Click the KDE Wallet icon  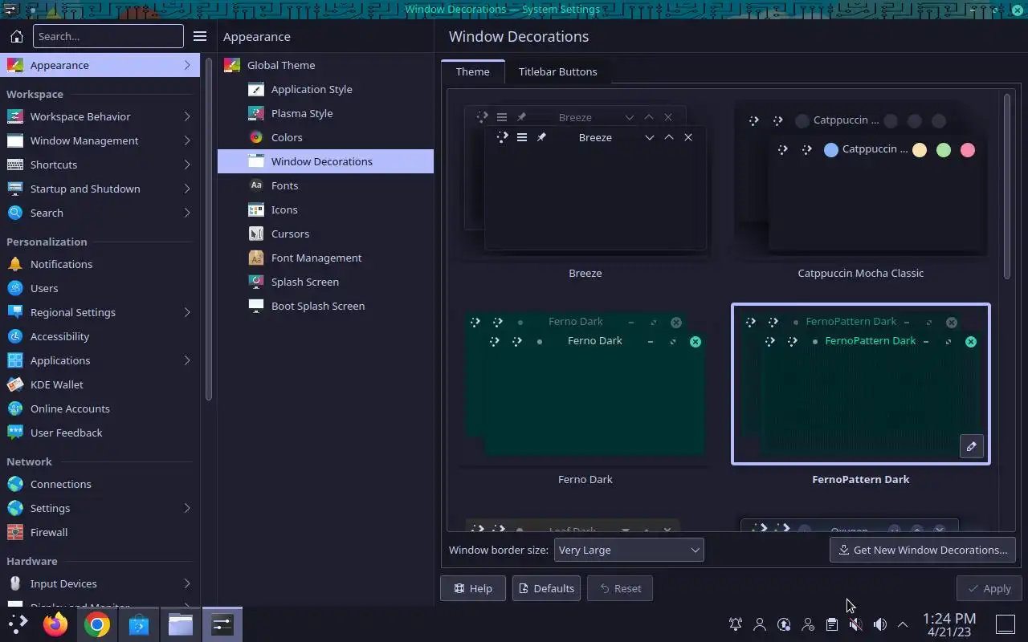(x=14, y=384)
